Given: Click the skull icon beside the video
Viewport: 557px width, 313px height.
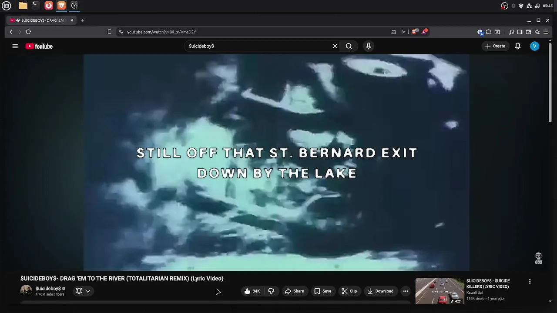Looking at the screenshot, I should point(539,258).
